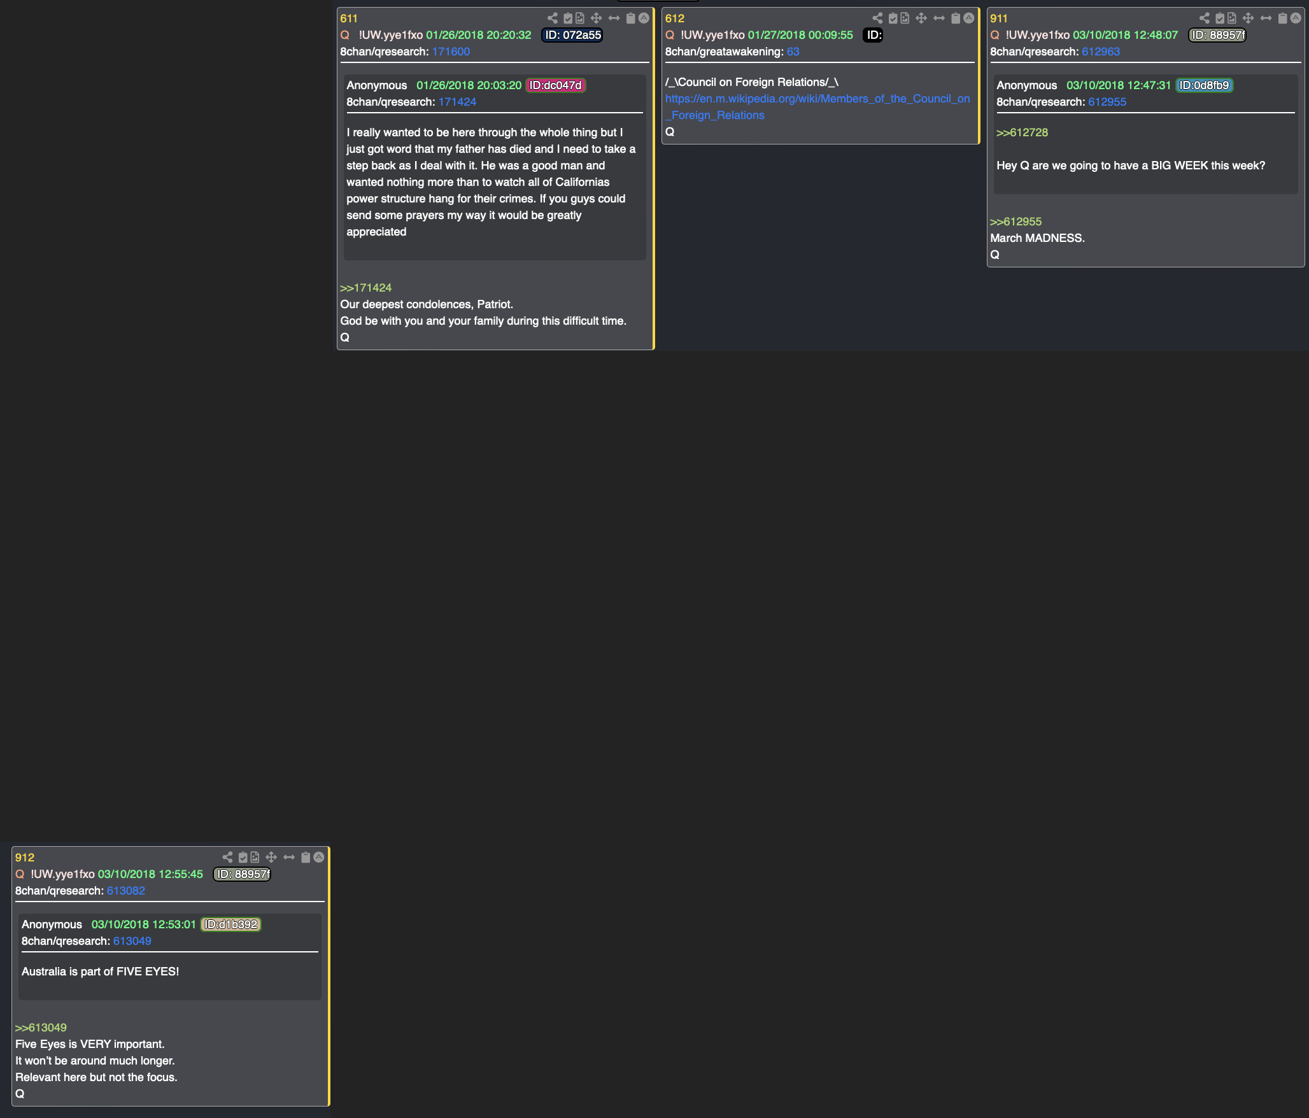Click the ID: 88957f badge on post 912
This screenshot has height=1118, width=1309.
(x=242, y=874)
